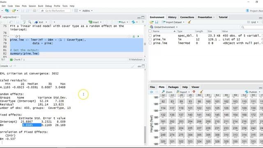Open the R Markdown file type dropdown
The image size is (263, 148).
(137, 60)
